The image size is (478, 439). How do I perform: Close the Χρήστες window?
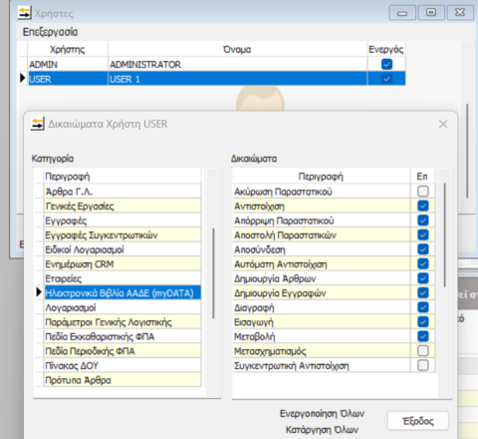460,13
